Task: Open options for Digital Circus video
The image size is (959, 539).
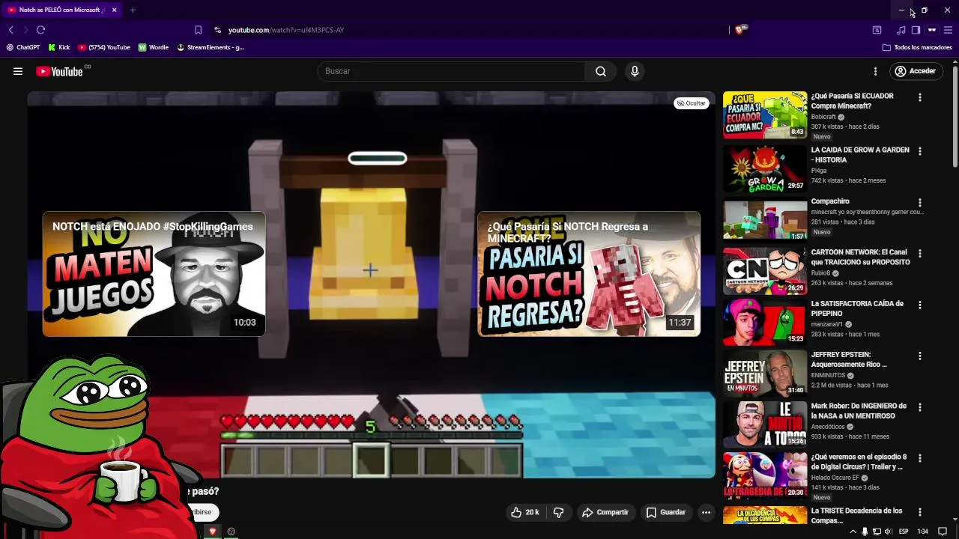Action: click(x=920, y=458)
